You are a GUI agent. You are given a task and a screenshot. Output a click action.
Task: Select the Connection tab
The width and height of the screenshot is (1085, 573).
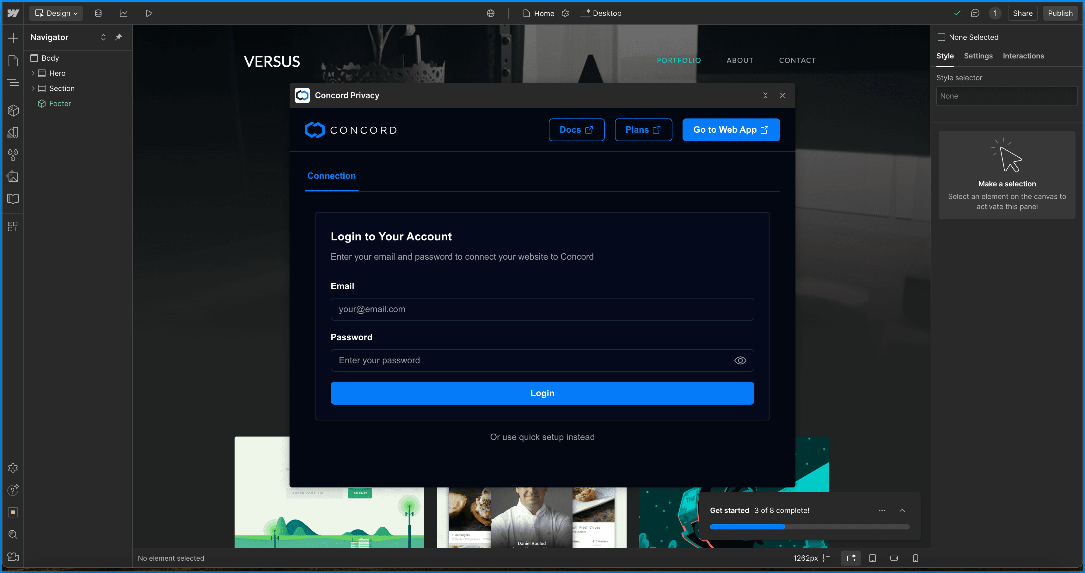pos(332,176)
